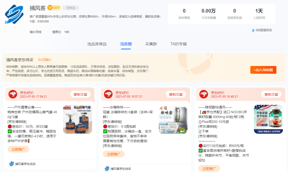Click red circle icon beside 卷后价:9.9圆包邮

tap(105, 126)
